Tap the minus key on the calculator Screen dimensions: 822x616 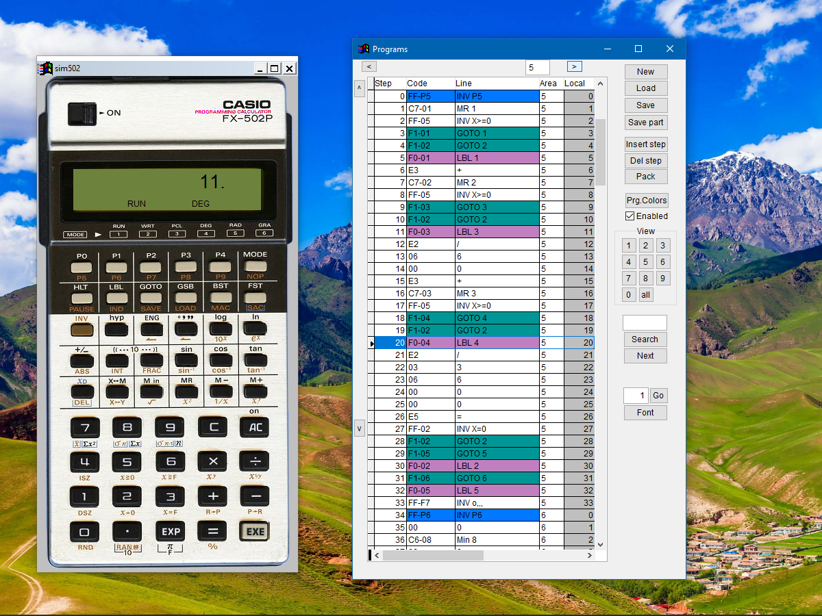click(x=254, y=496)
